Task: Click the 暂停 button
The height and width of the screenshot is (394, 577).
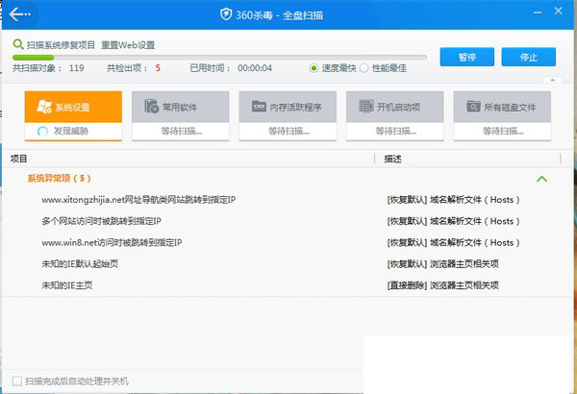Action: pos(467,57)
